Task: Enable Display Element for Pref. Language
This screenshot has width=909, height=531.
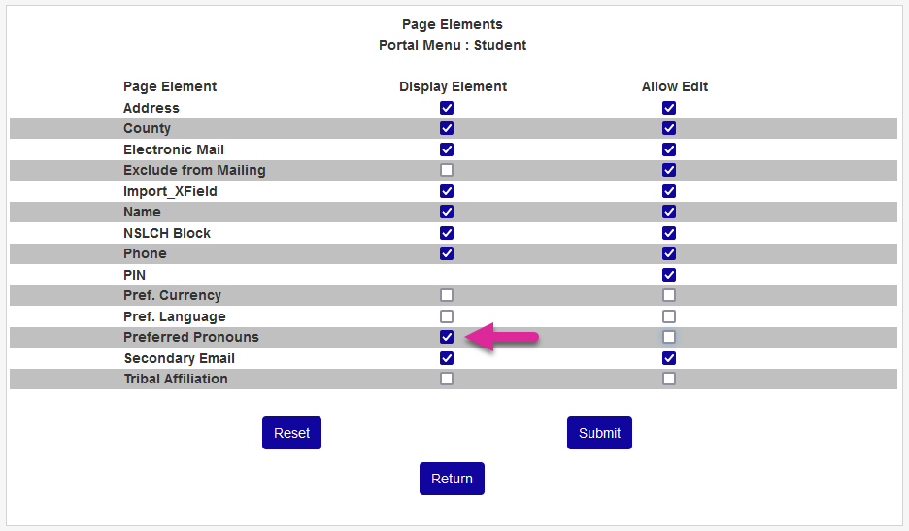Action: 447,316
